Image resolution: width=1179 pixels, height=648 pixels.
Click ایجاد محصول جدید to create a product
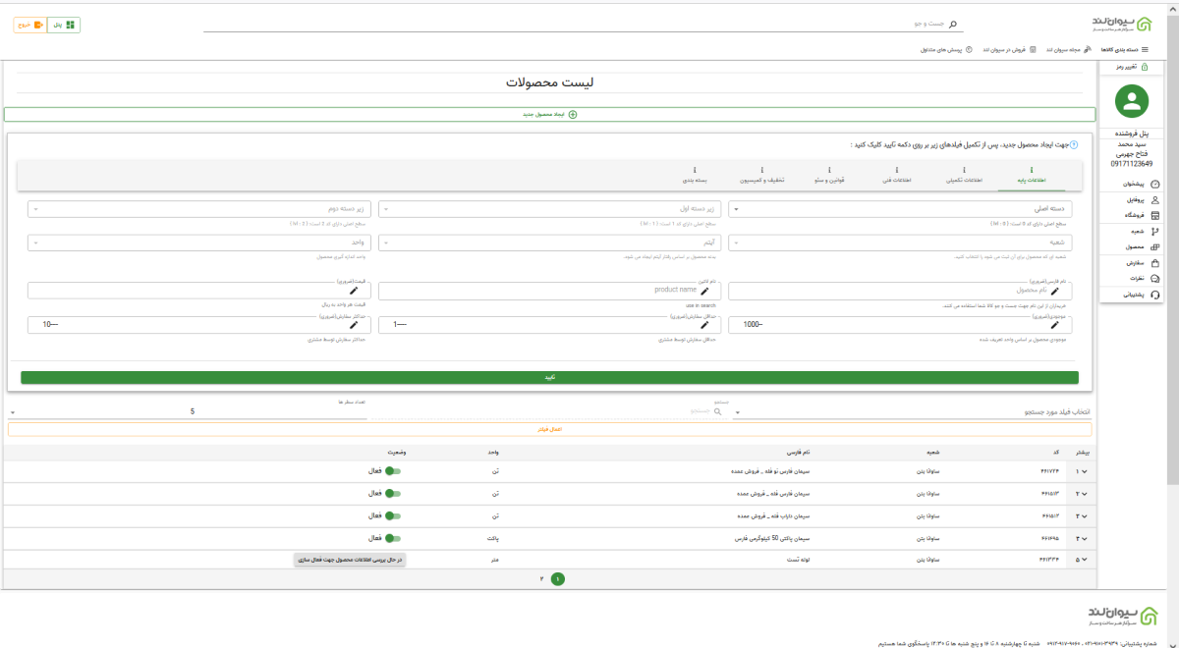(550, 113)
